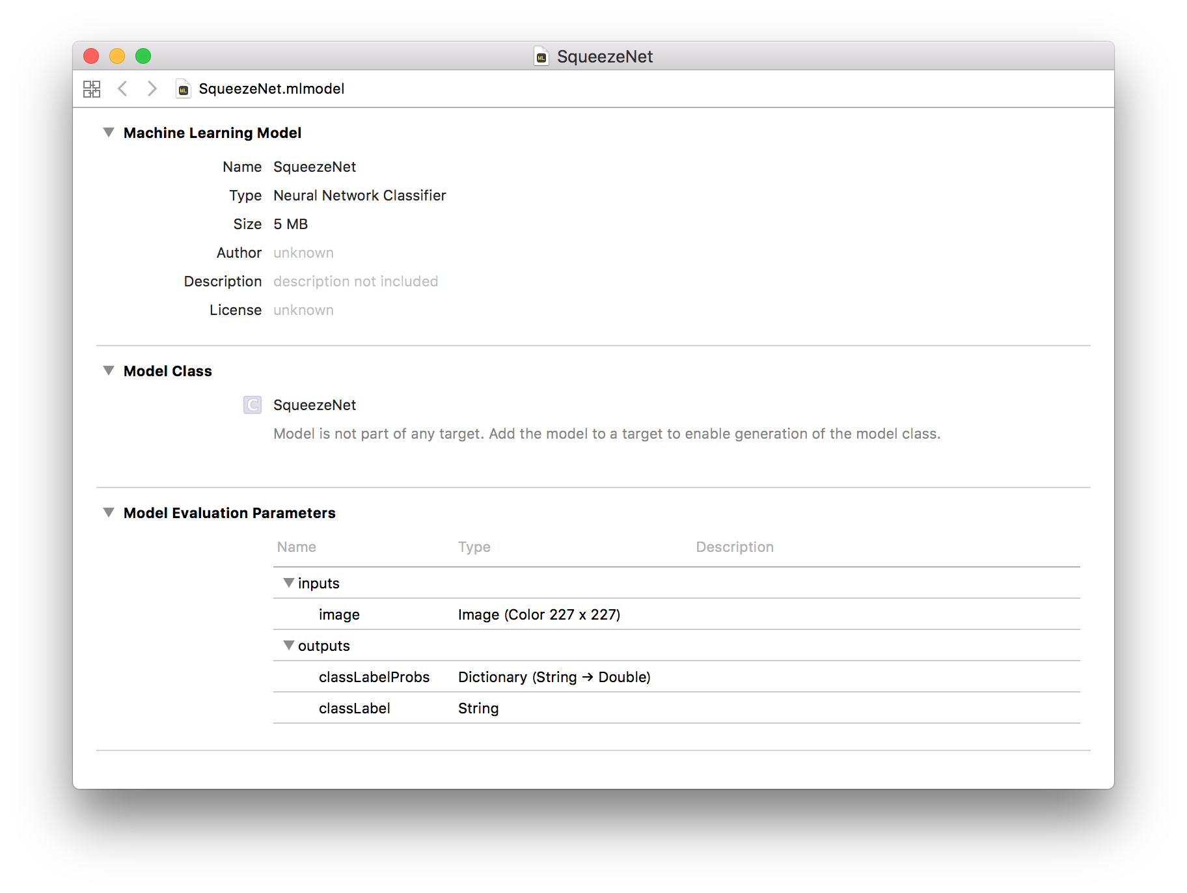The height and width of the screenshot is (893, 1187).
Task: Click the 5 MB size value
Action: [x=291, y=224]
